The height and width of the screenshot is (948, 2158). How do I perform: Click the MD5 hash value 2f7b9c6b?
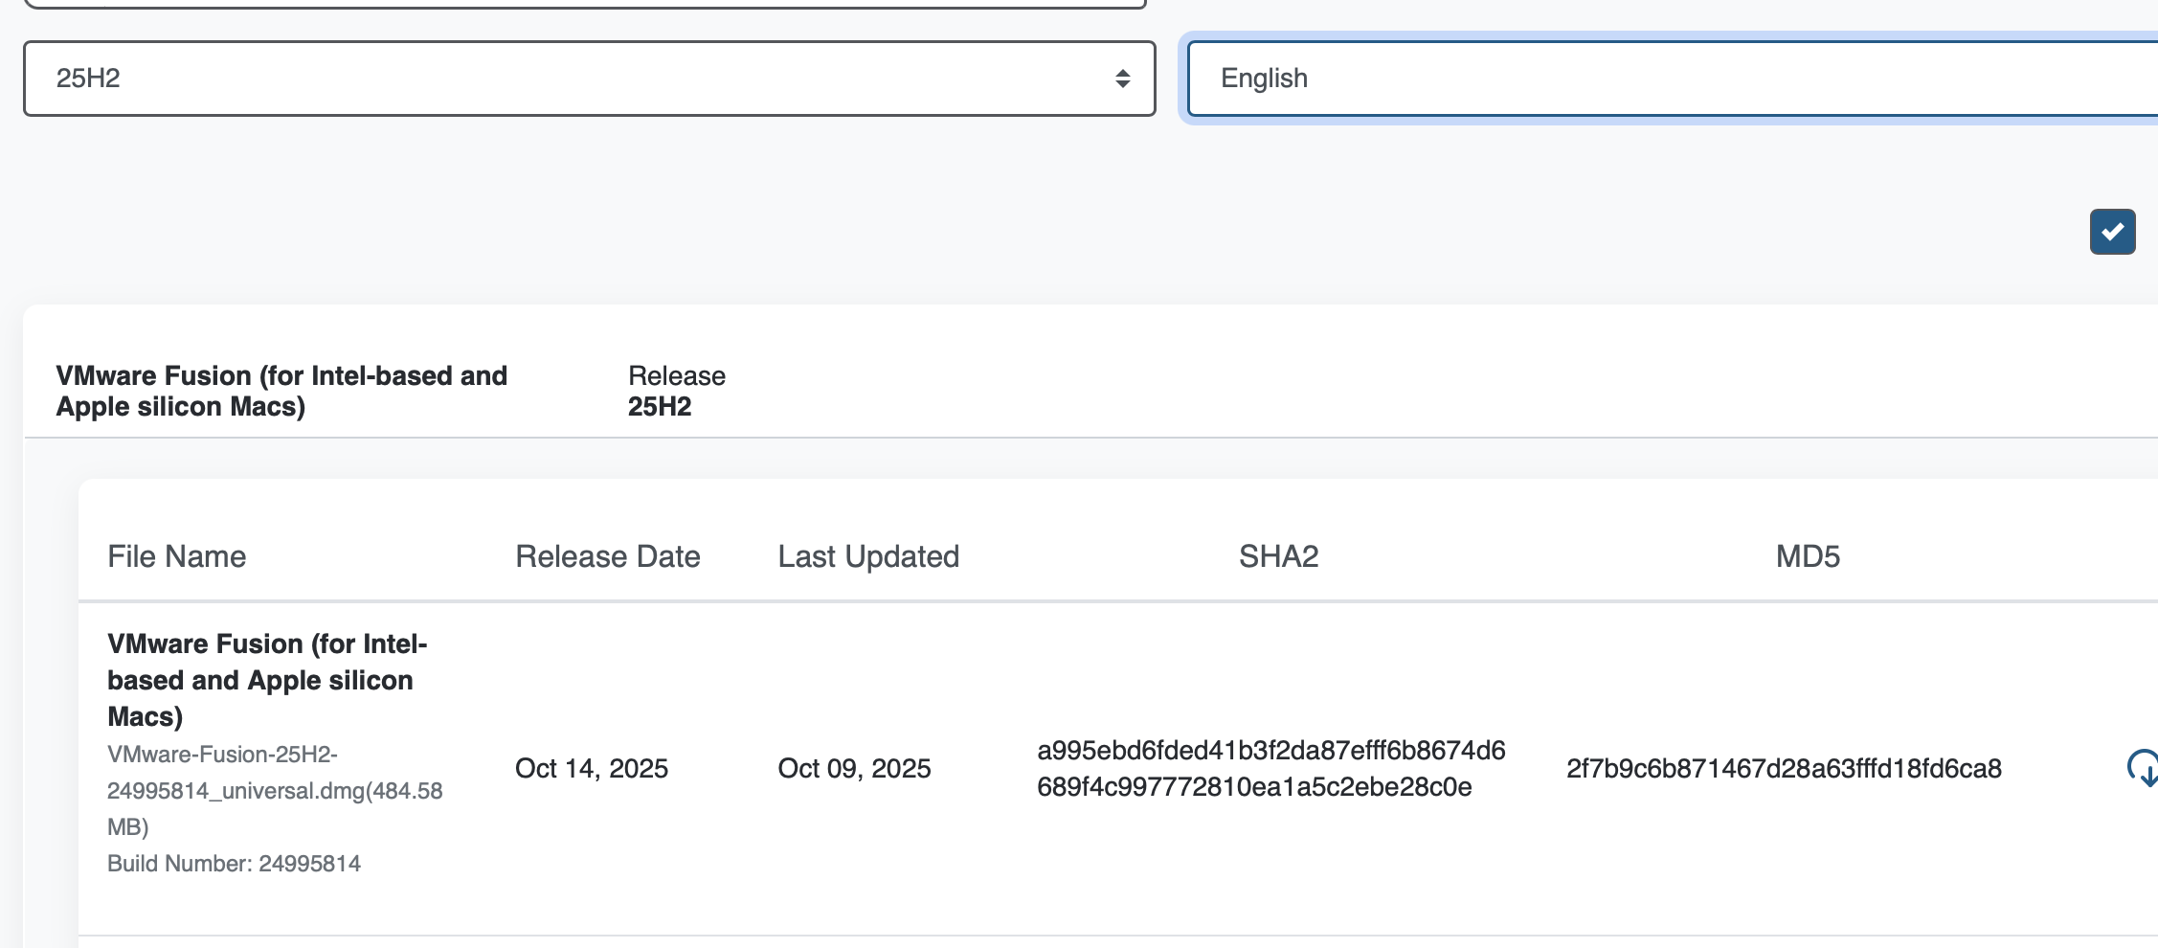(x=1784, y=768)
